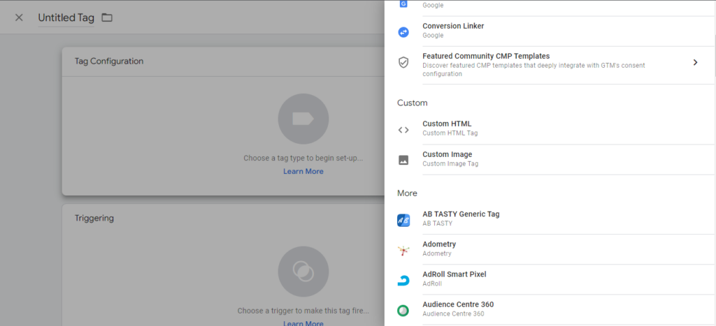Edit the Untitled Tag name field
This screenshot has width=716, height=326.
click(66, 18)
